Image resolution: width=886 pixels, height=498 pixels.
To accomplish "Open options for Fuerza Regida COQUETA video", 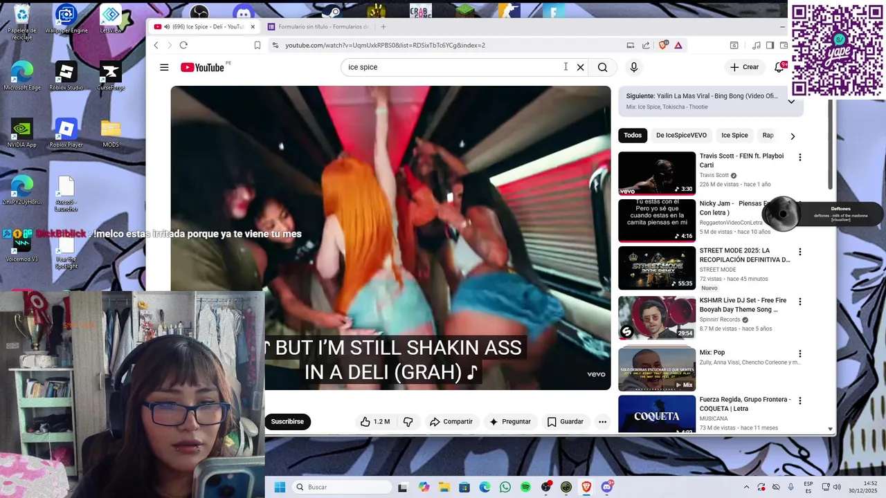I will (800, 401).
